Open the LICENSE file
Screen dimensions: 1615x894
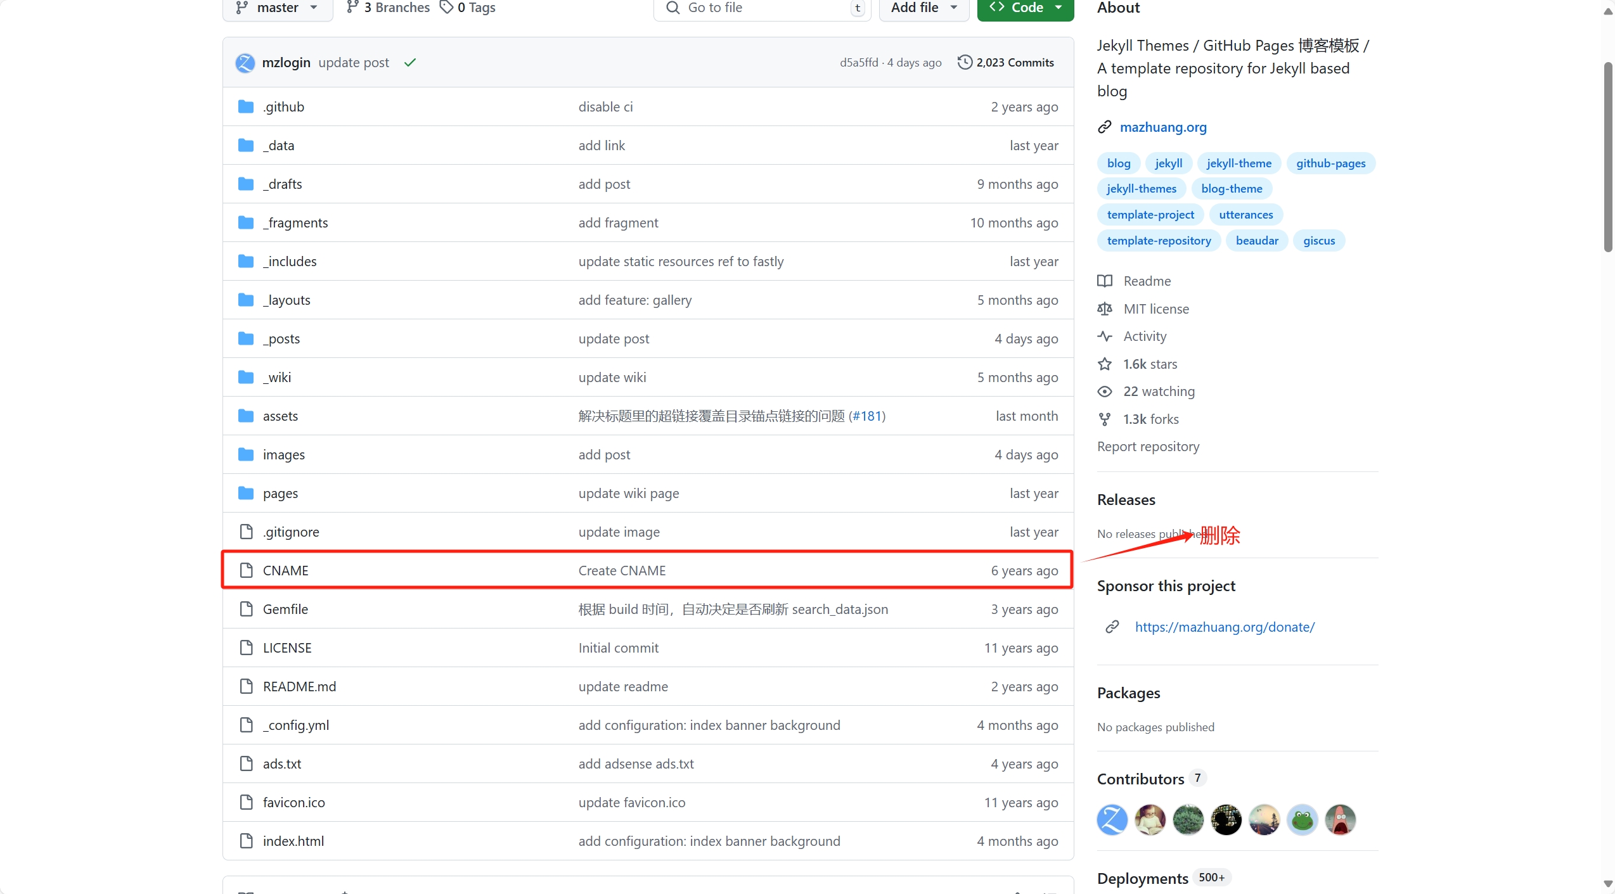coord(287,648)
